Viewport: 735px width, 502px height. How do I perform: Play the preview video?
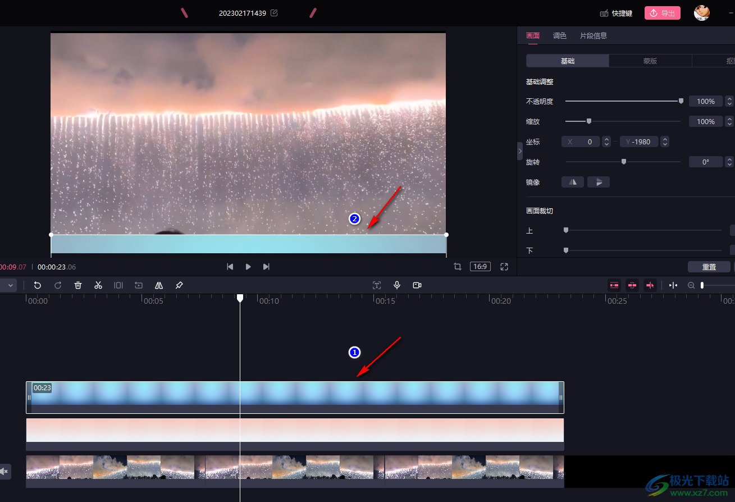[248, 267]
